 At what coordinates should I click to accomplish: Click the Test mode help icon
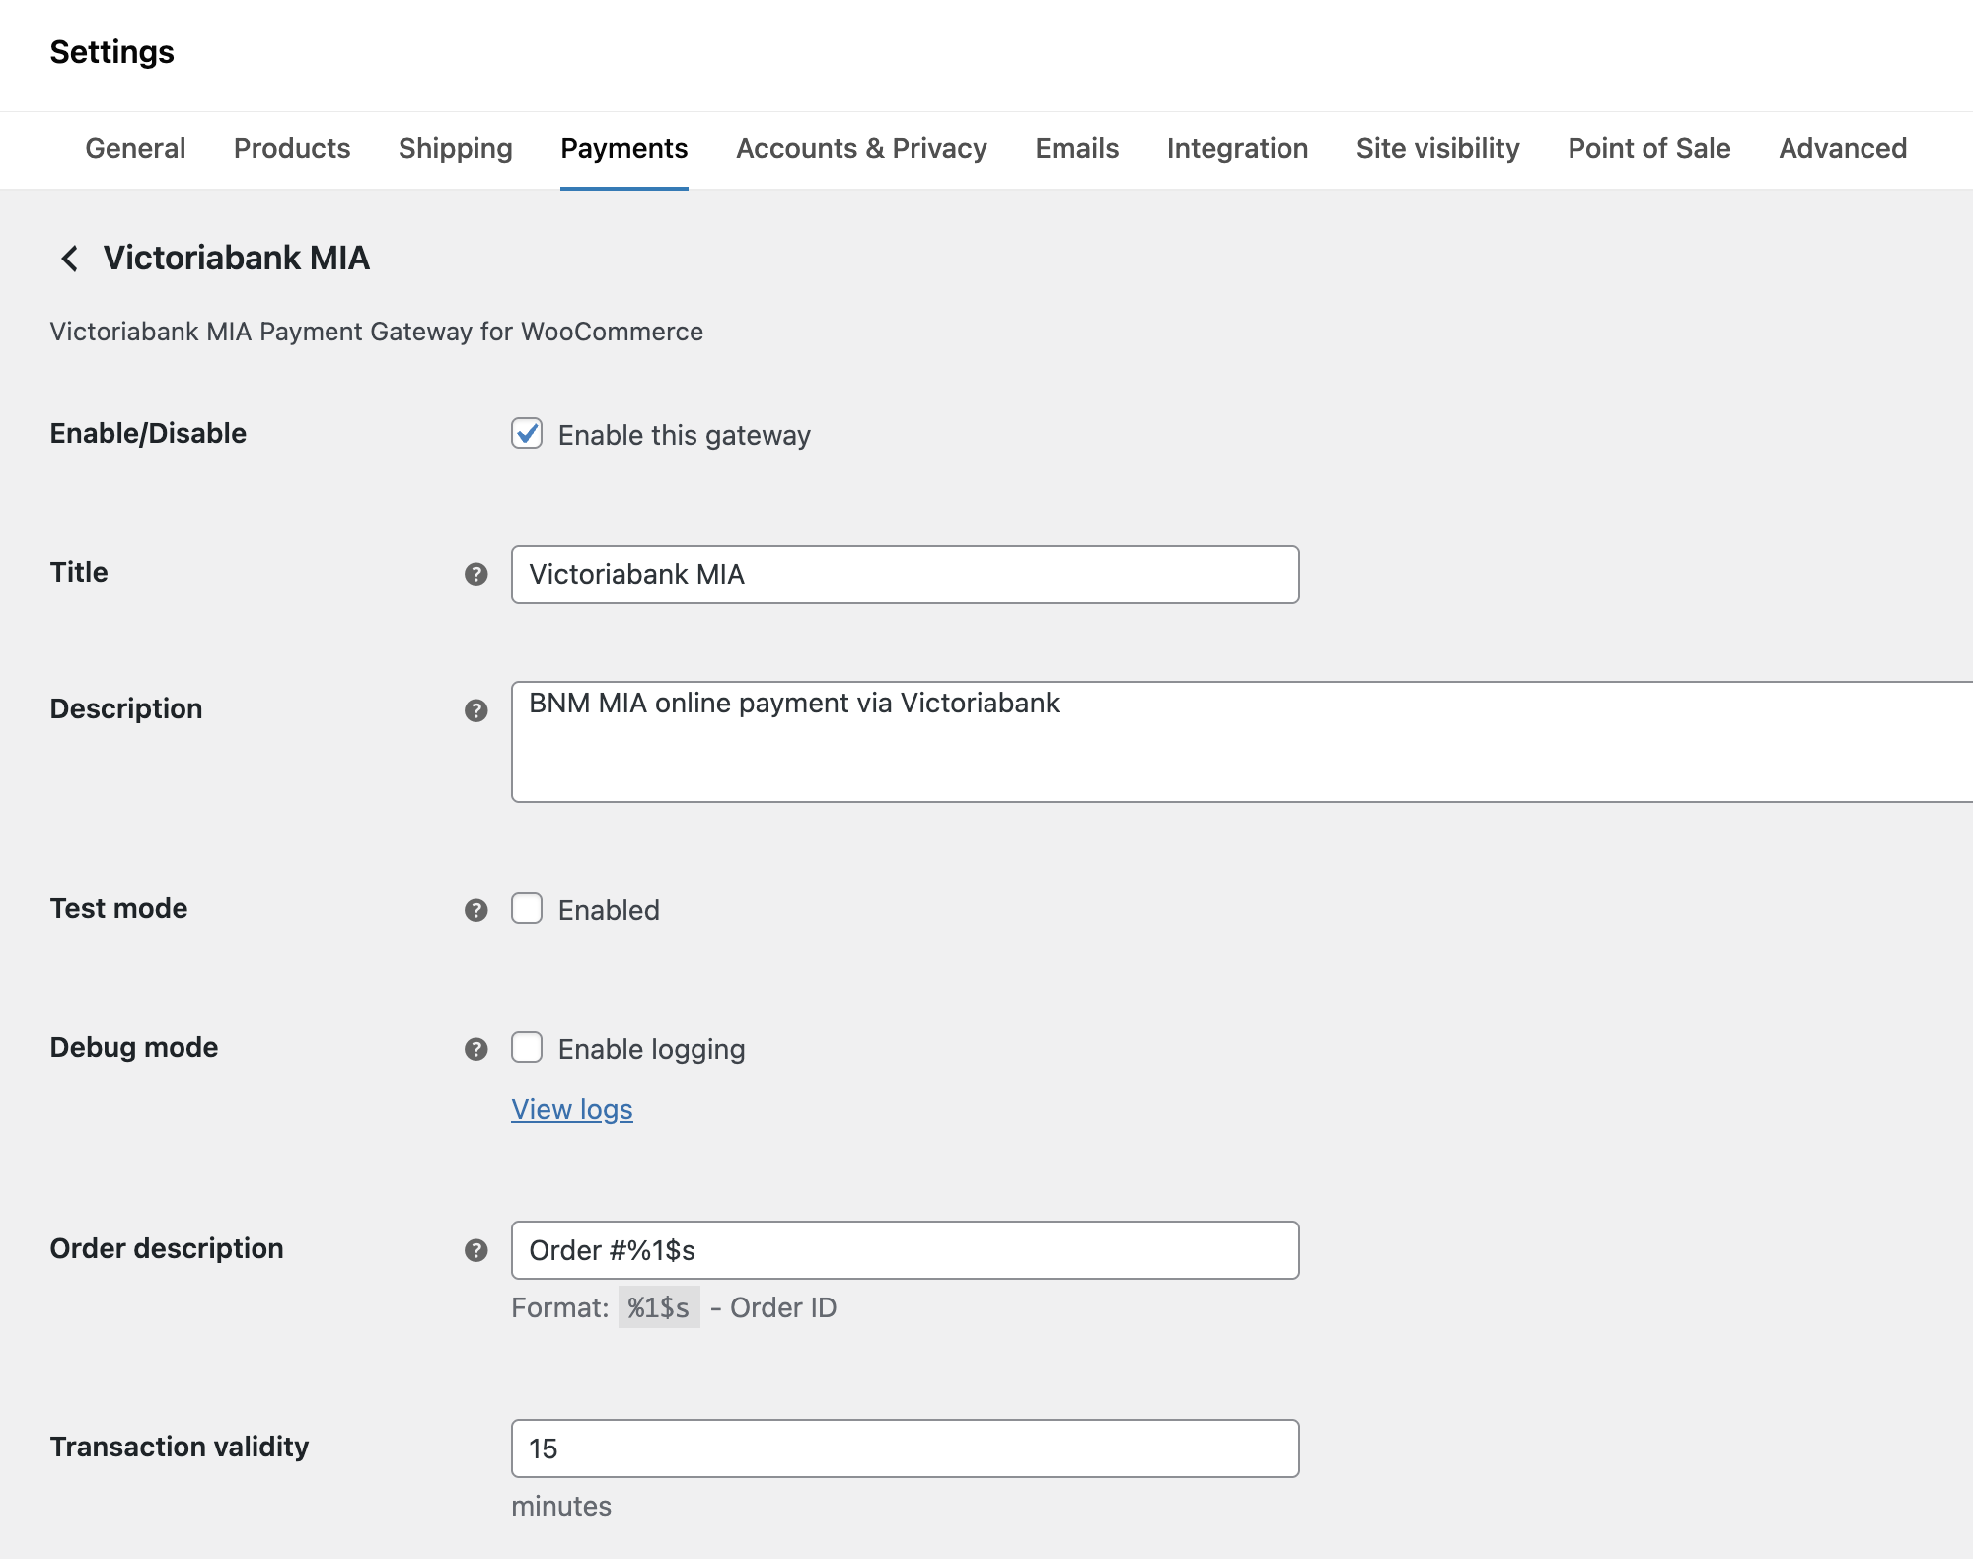pyautogui.click(x=477, y=908)
